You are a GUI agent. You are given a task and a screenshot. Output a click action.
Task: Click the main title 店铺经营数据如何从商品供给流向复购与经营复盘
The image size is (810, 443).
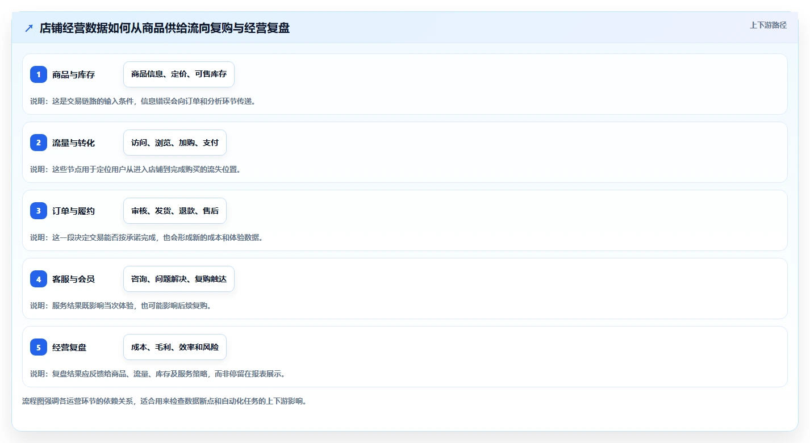(165, 28)
